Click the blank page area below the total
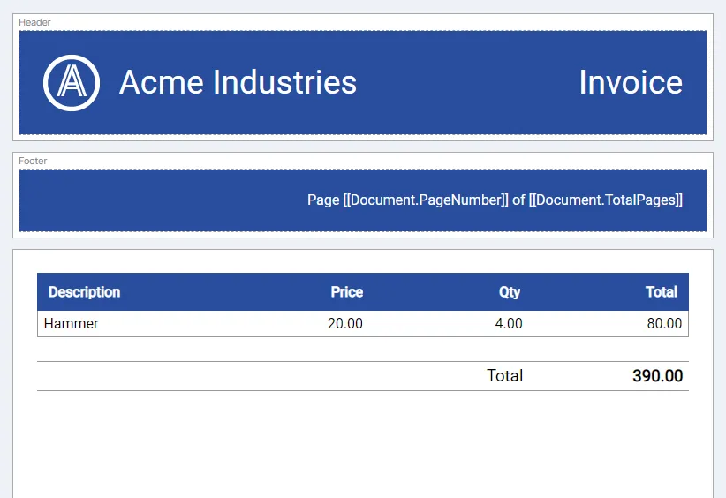 pyautogui.click(x=362, y=446)
